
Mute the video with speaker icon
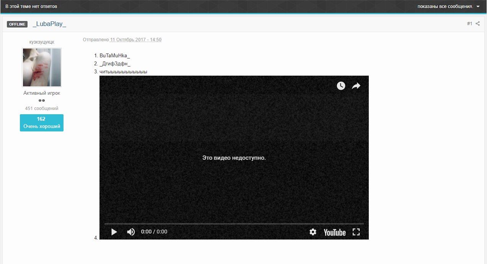131,232
